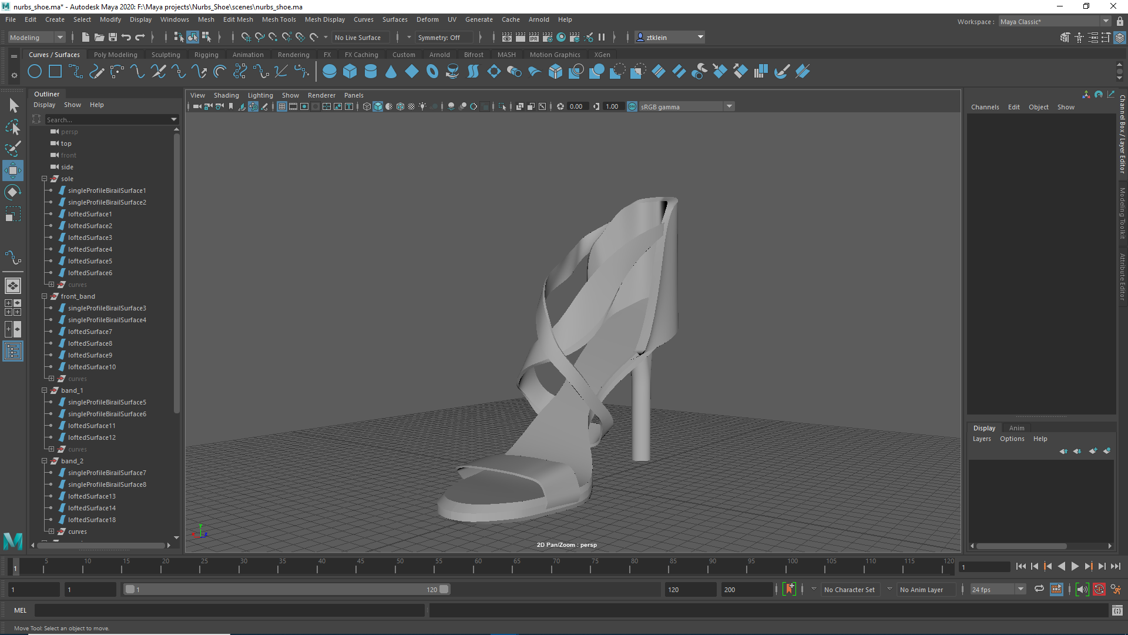Activate the Rotate tool in toolbox

click(12, 192)
